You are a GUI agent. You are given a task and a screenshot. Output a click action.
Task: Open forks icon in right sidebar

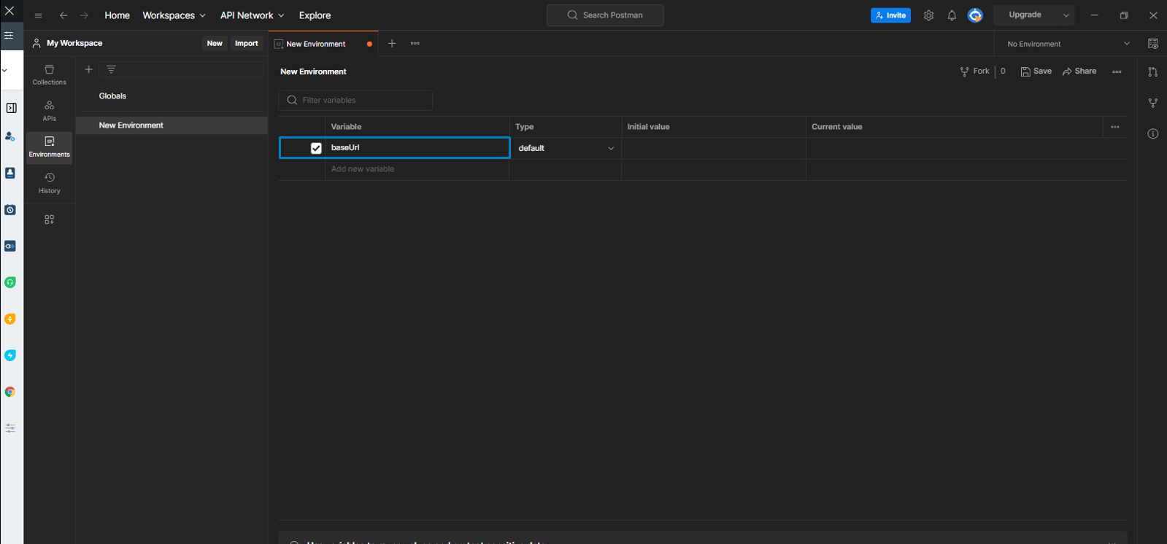pos(1152,103)
